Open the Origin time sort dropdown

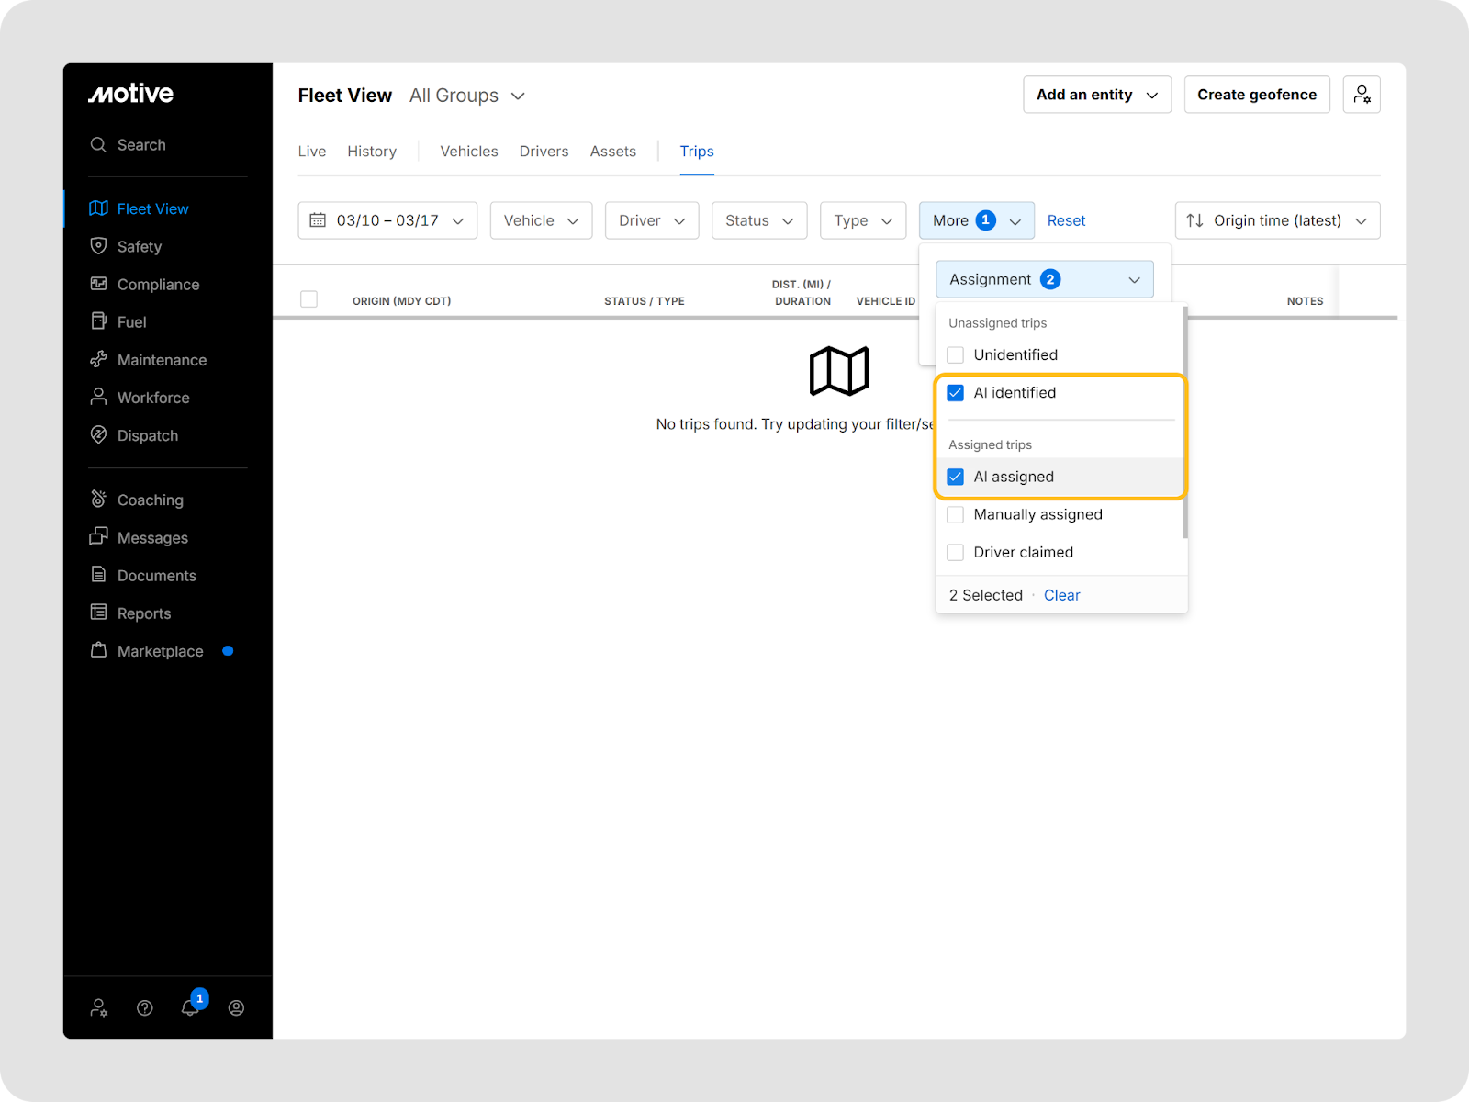(x=1277, y=220)
